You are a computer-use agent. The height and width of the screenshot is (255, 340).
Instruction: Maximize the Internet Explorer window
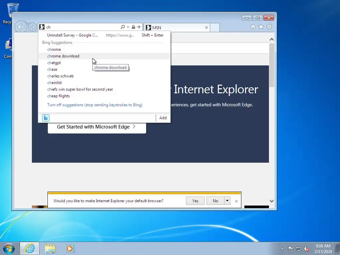coord(258,18)
